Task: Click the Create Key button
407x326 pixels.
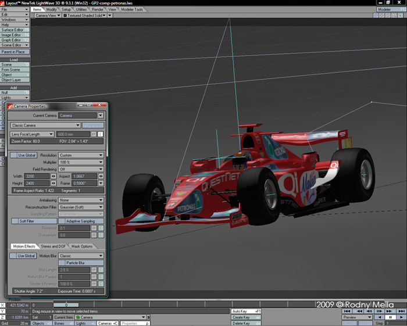Action: 247,317
